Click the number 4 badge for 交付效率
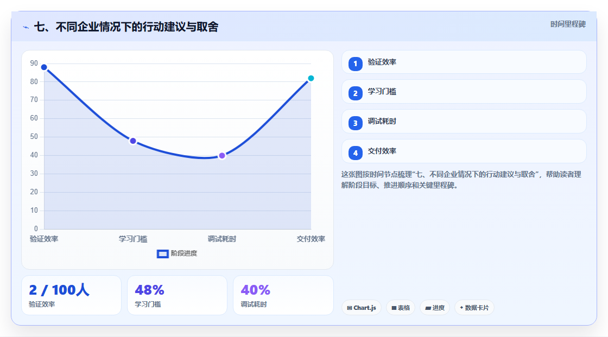Viewport: 608px width, 337px height. (355, 153)
